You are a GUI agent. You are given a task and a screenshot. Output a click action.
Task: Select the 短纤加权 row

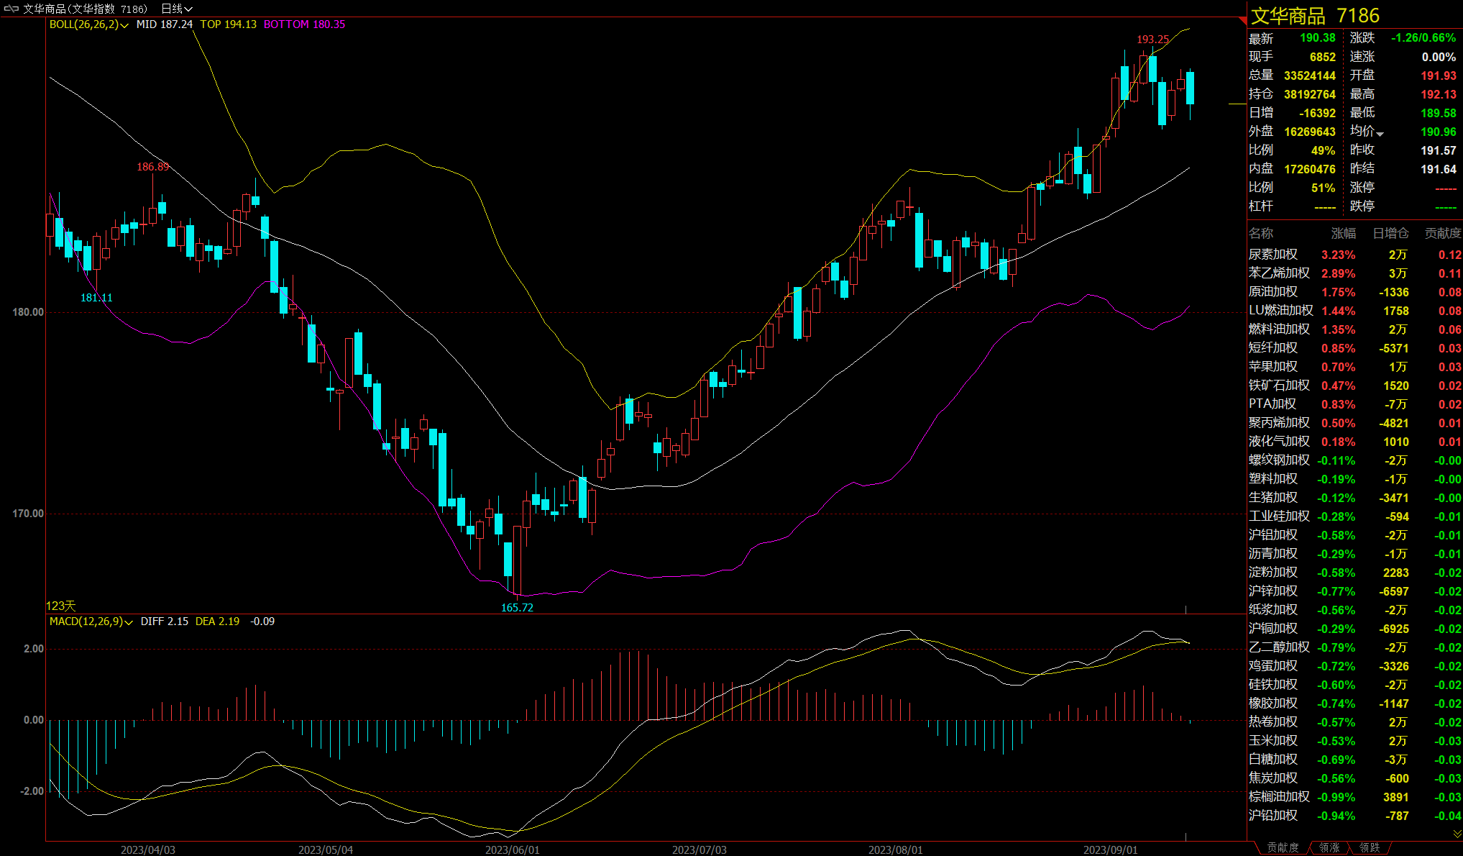pos(1355,348)
